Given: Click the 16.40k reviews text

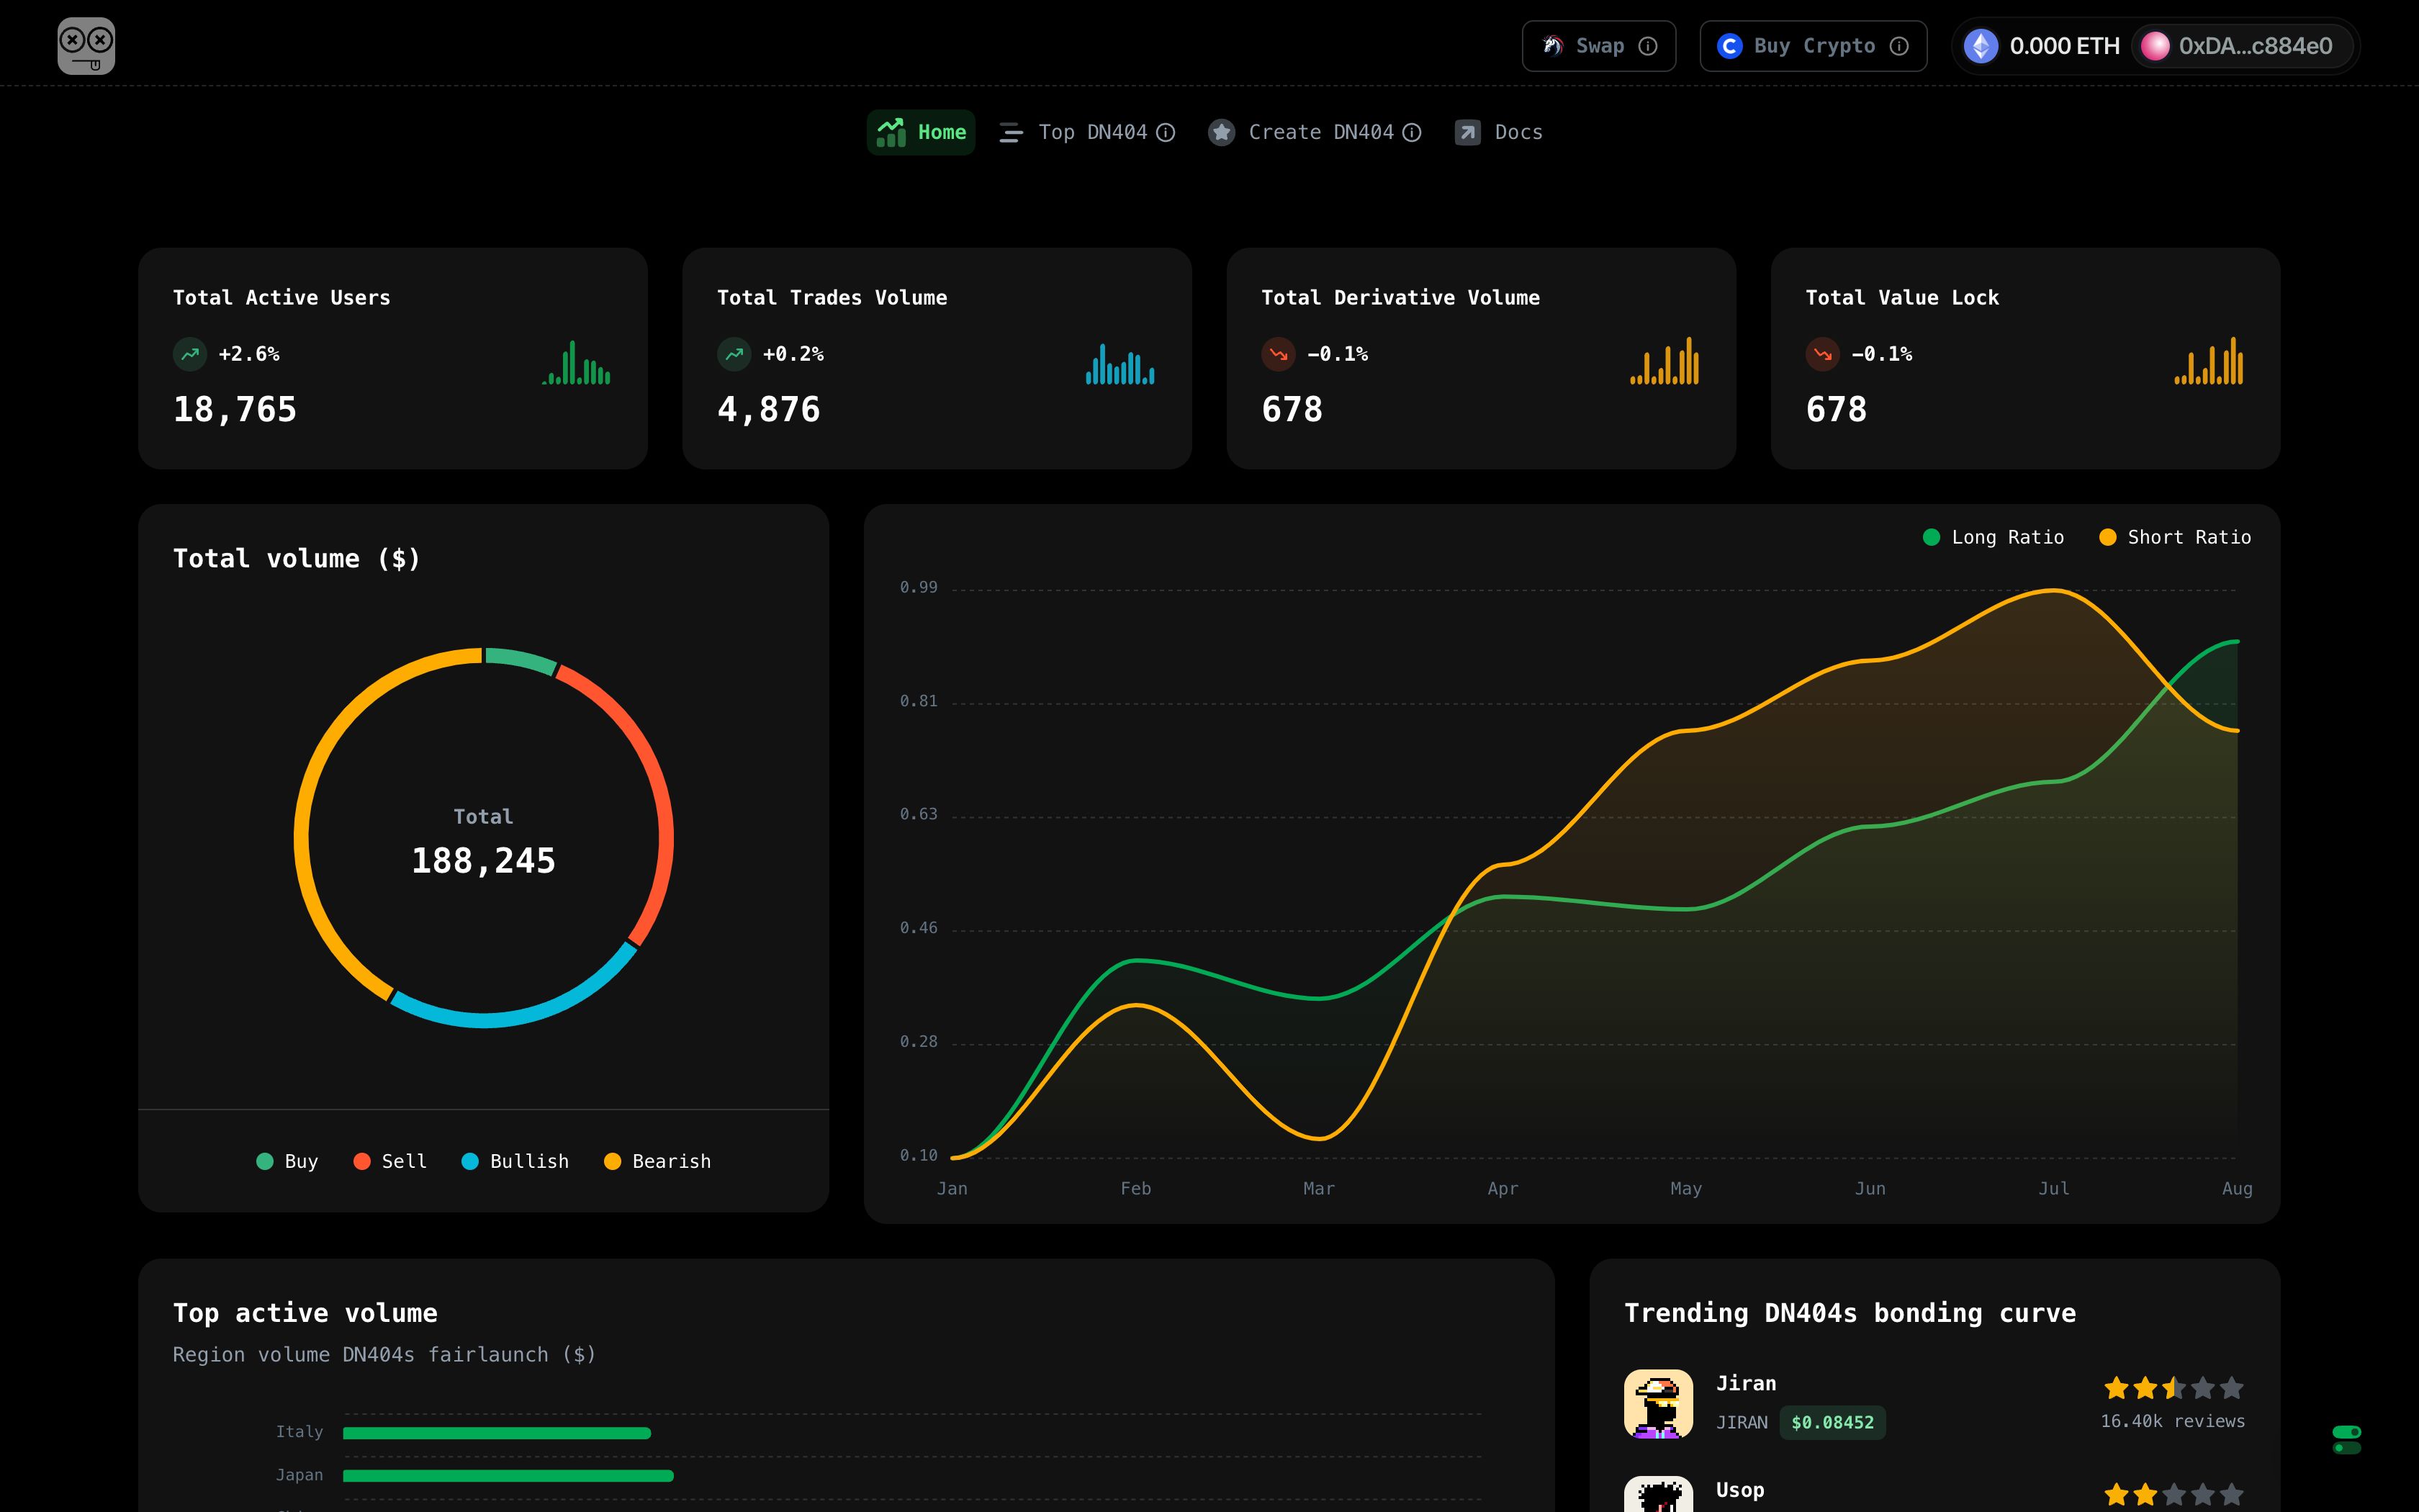Looking at the screenshot, I should tap(2172, 1421).
